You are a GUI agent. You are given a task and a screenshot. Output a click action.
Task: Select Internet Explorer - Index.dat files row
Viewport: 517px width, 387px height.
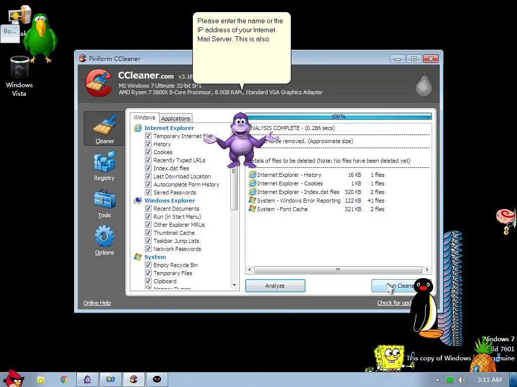317,192
